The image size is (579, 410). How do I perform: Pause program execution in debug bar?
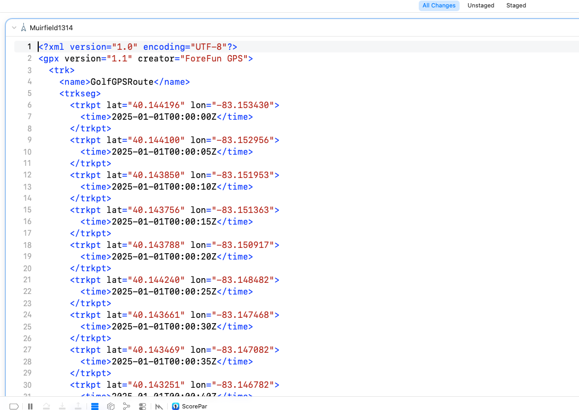[x=30, y=406]
